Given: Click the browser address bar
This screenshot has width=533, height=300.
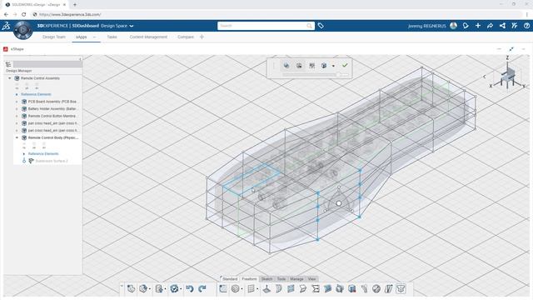Looking at the screenshot, I should tap(277, 14).
